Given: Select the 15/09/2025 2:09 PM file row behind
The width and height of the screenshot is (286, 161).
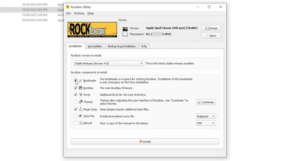Looking at the screenshot, I should click(x=32, y=15).
